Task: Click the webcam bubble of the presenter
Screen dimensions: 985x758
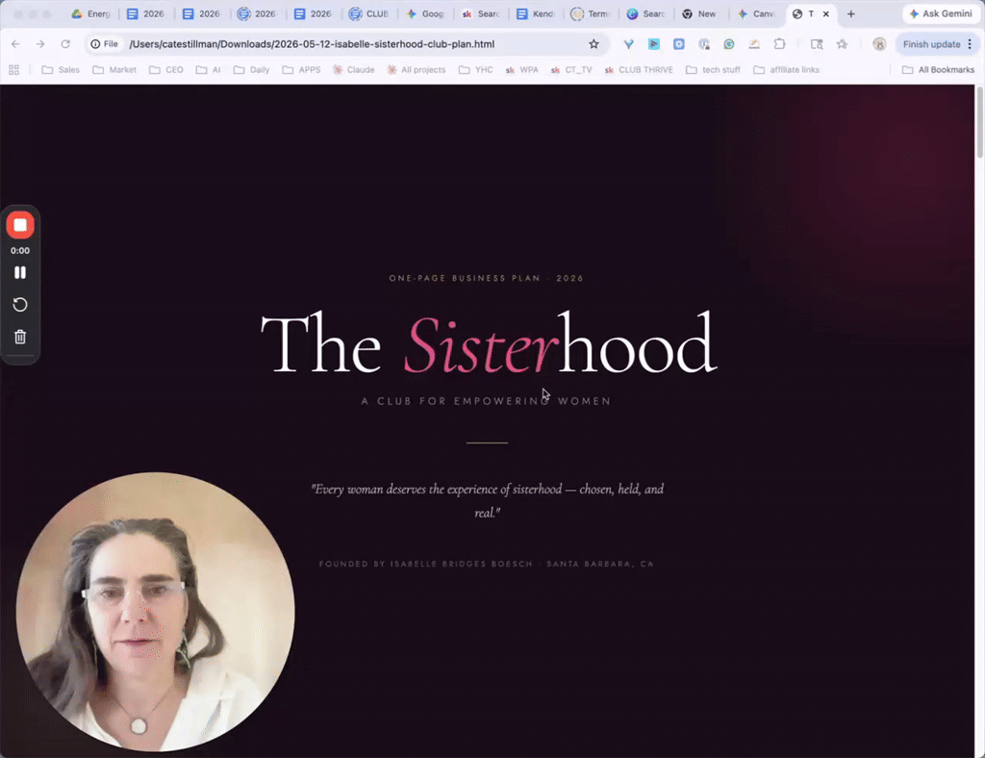Action: (155, 612)
